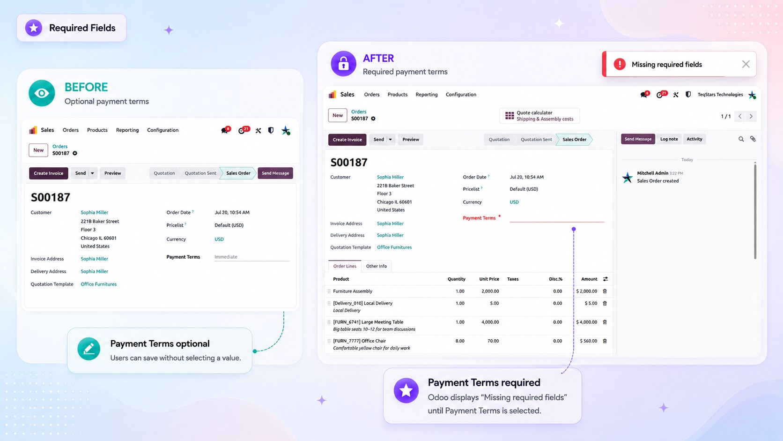Click the drag handle of the Furniture Assembly row

click(x=329, y=291)
